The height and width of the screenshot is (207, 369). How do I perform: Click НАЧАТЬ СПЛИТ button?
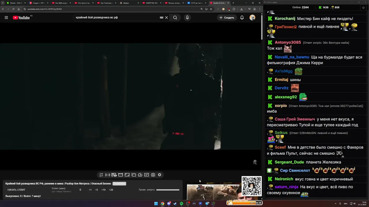pyautogui.click(x=16, y=190)
